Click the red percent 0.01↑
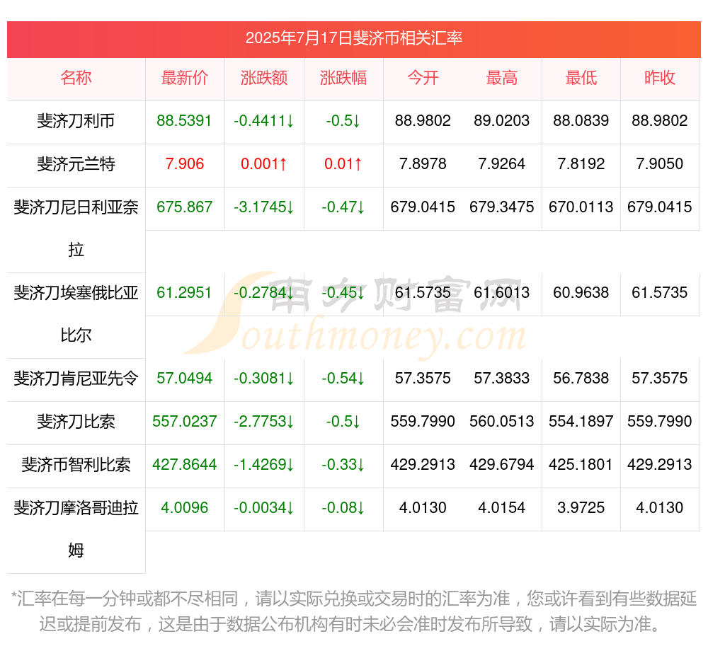Screen dimensions: 708x646 (343, 163)
